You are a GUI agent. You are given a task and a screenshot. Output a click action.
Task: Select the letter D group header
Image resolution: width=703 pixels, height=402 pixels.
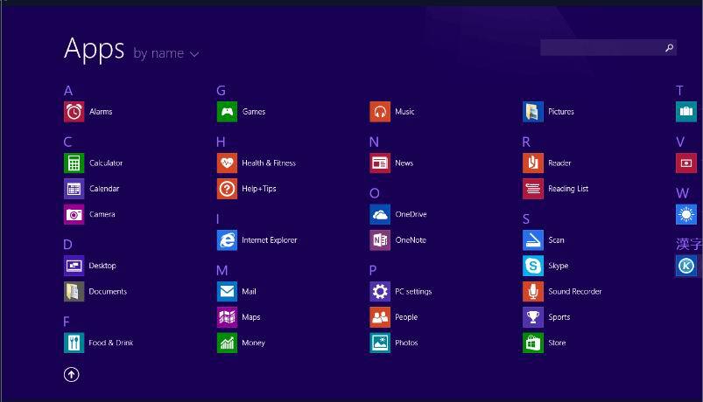67,245
